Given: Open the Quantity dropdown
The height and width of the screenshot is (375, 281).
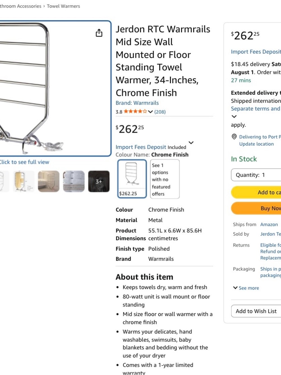Looking at the screenshot, I should pos(256,175).
